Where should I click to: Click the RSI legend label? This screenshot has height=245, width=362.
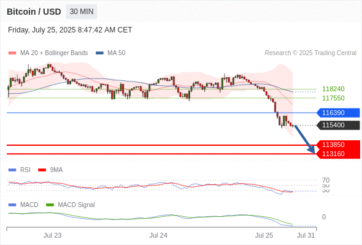[x=25, y=170]
